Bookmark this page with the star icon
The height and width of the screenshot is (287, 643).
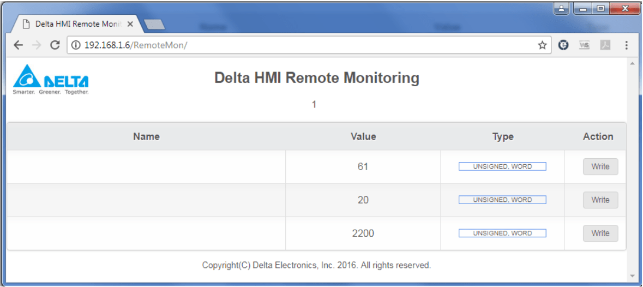coord(542,45)
